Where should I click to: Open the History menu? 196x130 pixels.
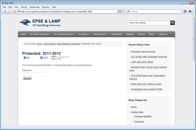click(24, 7)
